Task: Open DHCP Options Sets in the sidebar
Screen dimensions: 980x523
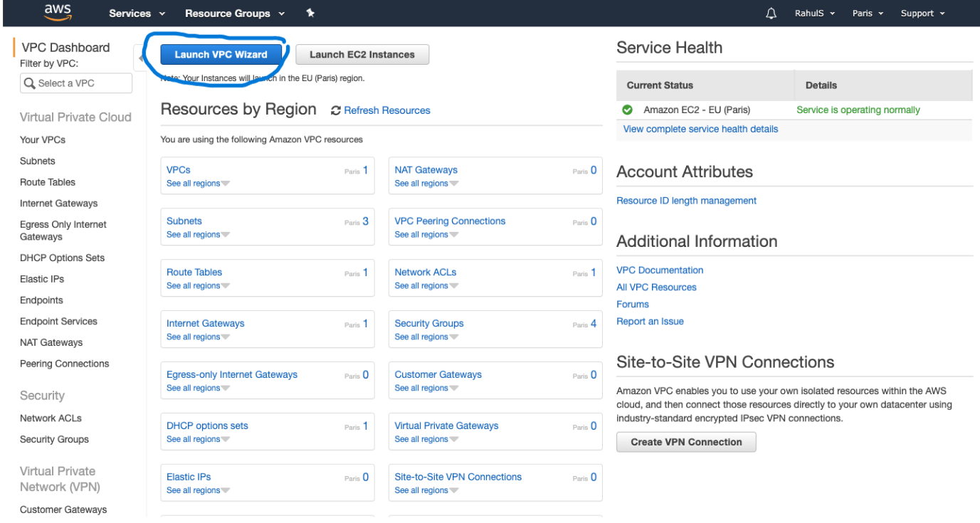Action: [x=62, y=258]
